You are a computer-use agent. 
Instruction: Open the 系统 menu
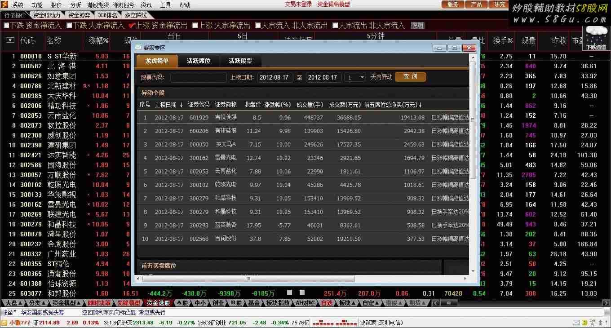pos(18,5)
